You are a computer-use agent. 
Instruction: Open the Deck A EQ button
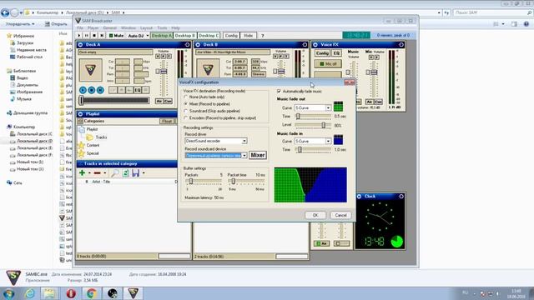137,90
